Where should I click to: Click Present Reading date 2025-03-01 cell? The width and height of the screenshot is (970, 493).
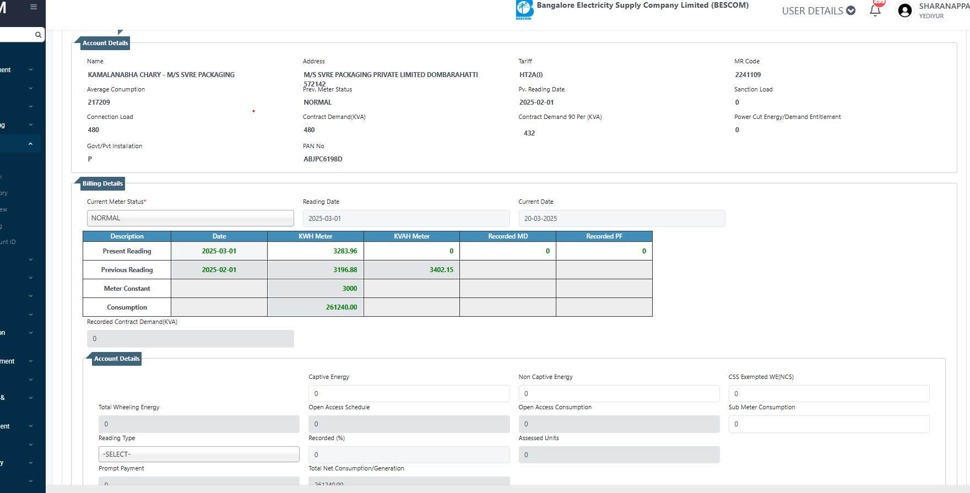pos(219,251)
